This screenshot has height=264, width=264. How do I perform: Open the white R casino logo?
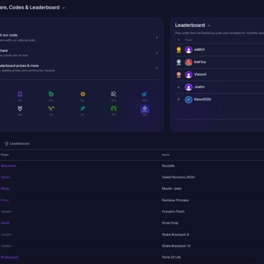(x=113, y=94)
